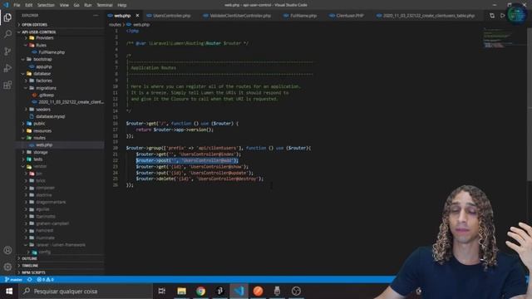Expand the storage folder
This screenshot has height=299, width=532.
tap(41, 152)
